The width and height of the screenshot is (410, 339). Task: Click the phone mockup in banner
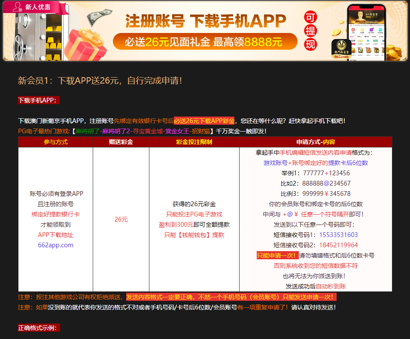367,33
